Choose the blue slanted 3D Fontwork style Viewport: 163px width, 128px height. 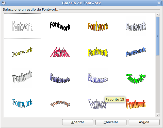pos(136,52)
